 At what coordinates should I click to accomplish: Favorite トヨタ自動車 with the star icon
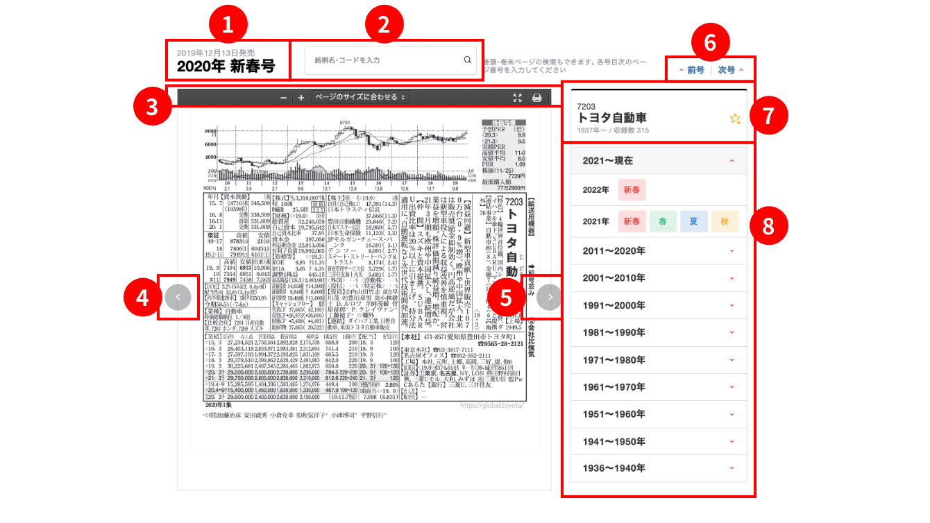point(735,119)
